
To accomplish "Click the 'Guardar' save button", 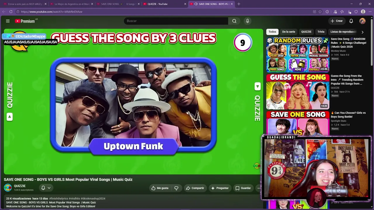I will point(243,188).
